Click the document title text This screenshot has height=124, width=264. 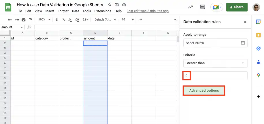(x=60, y=5)
